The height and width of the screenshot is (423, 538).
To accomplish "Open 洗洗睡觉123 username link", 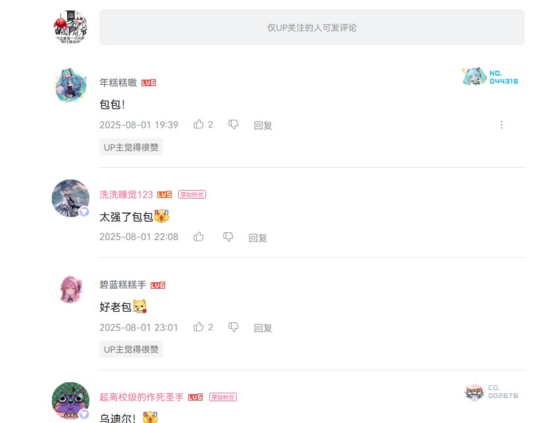I will point(126,195).
